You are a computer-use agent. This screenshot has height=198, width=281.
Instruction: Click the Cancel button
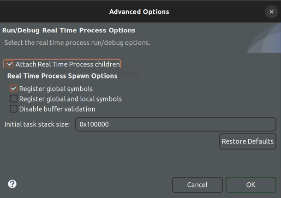[197, 185]
